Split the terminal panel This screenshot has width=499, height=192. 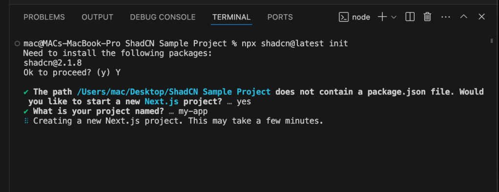click(x=410, y=17)
